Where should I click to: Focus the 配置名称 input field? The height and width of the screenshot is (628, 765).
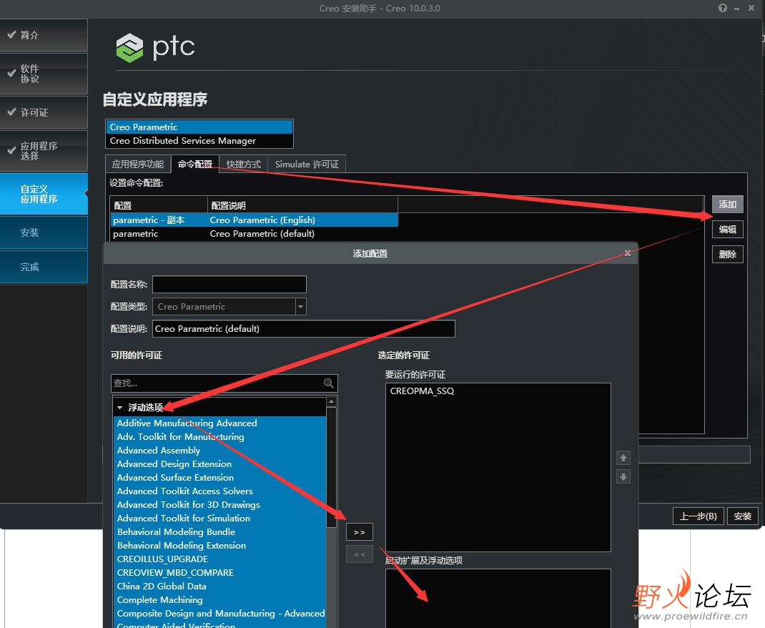tap(229, 285)
